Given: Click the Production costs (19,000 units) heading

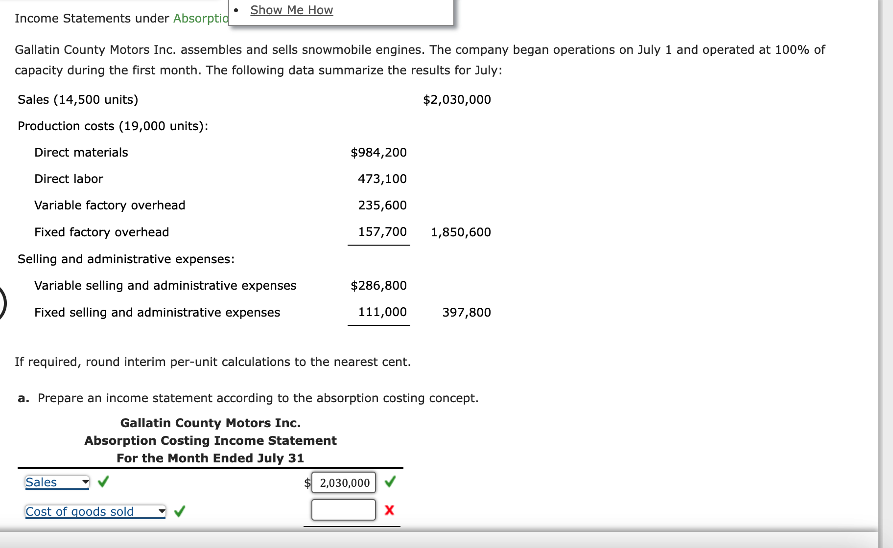Looking at the screenshot, I should click(113, 126).
